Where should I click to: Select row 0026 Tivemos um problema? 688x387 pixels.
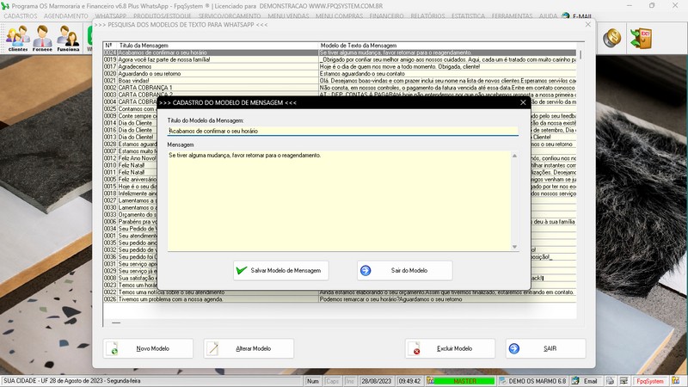coord(340,299)
